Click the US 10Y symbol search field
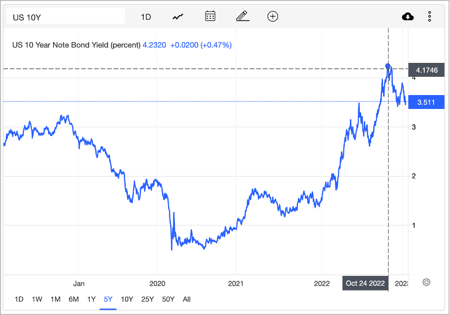The height and width of the screenshot is (315, 450). tap(66, 16)
